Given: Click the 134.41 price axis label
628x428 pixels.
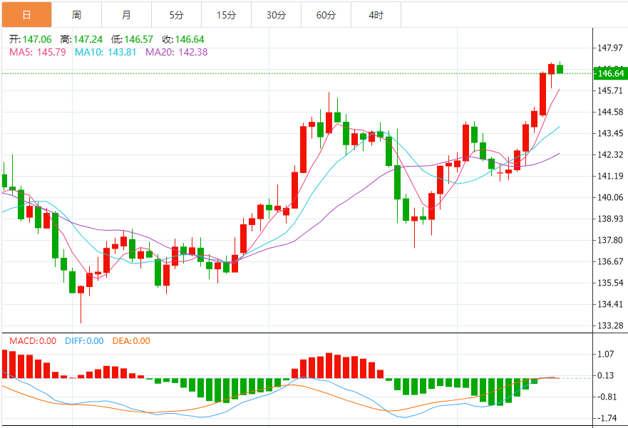Looking at the screenshot, I should [610, 304].
